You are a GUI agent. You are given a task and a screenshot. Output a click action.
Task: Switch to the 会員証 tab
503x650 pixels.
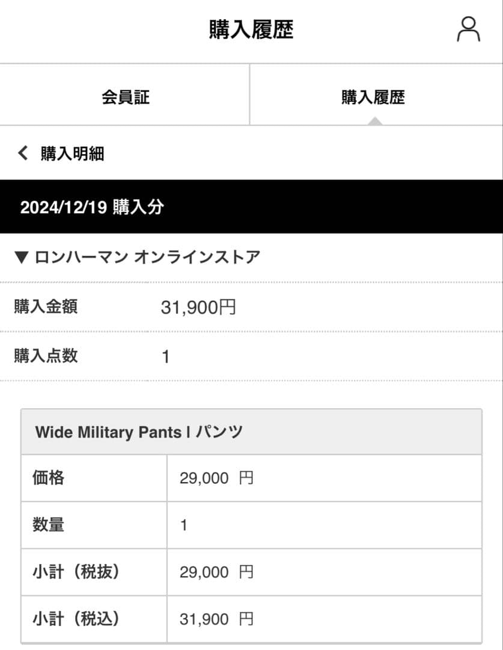coord(125,96)
